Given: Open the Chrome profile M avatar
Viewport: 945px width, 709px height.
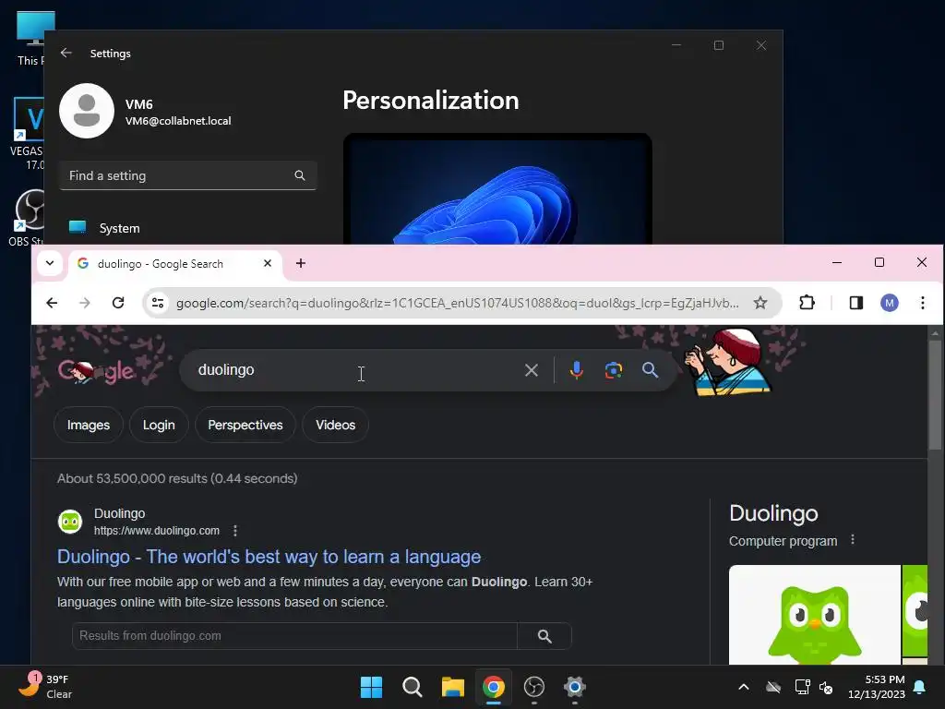Looking at the screenshot, I should [889, 303].
